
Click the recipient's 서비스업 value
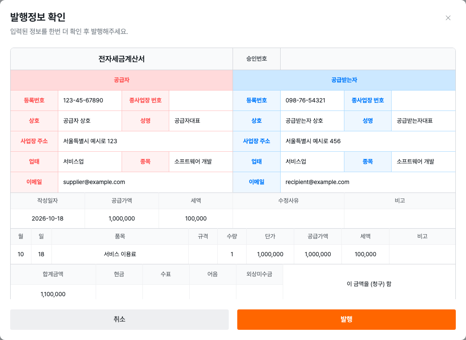pyautogui.click(x=296, y=161)
